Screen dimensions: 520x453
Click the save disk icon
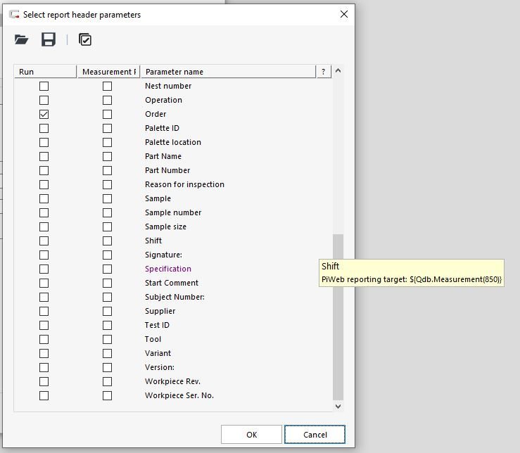pos(49,40)
